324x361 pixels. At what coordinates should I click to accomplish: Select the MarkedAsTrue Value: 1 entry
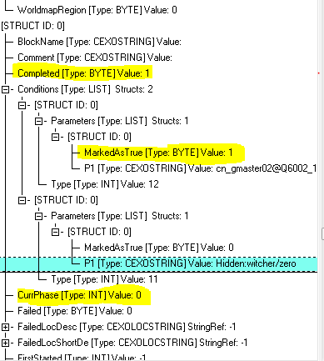(158, 153)
